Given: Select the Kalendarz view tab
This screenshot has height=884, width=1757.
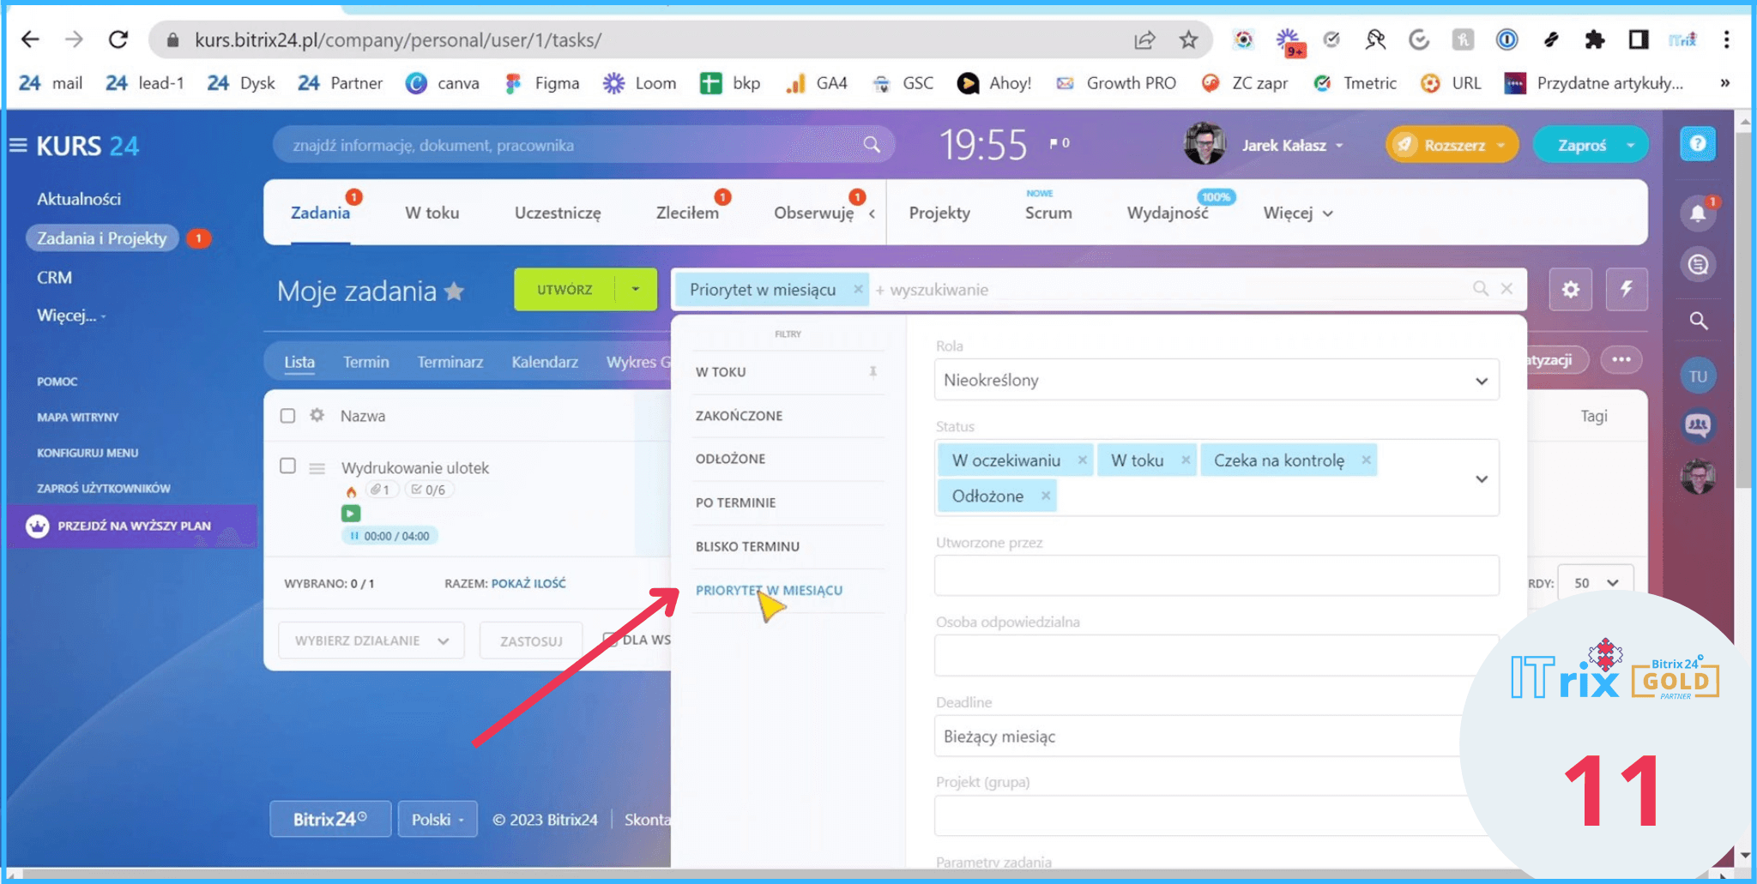Looking at the screenshot, I should [545, 362].
